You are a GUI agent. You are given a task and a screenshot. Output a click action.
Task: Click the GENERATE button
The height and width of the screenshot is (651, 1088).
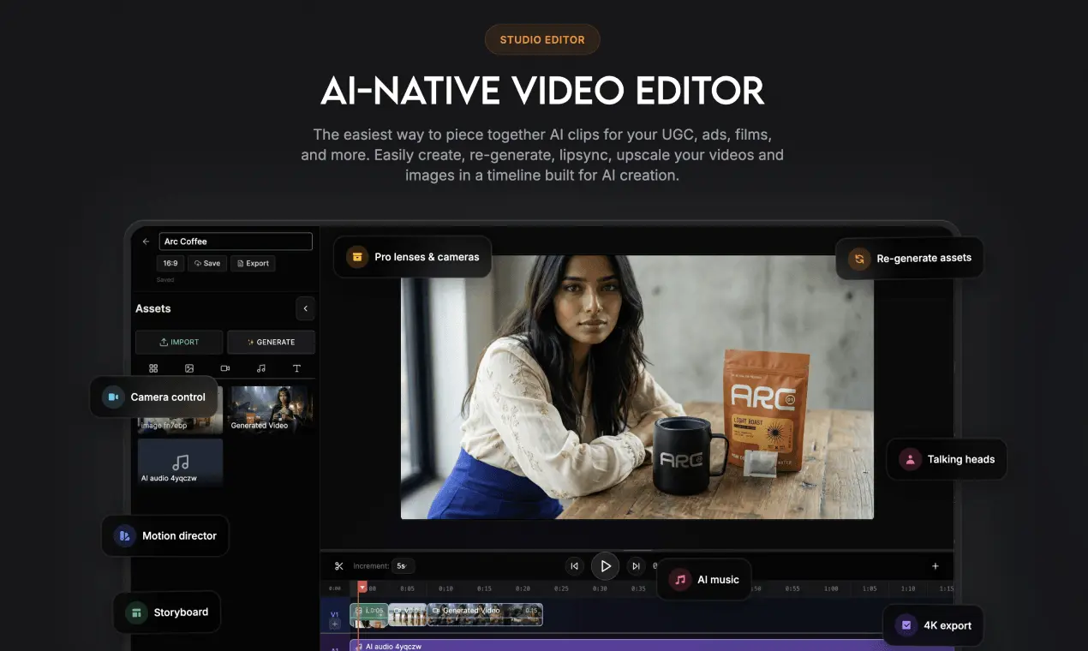[271, 342]
